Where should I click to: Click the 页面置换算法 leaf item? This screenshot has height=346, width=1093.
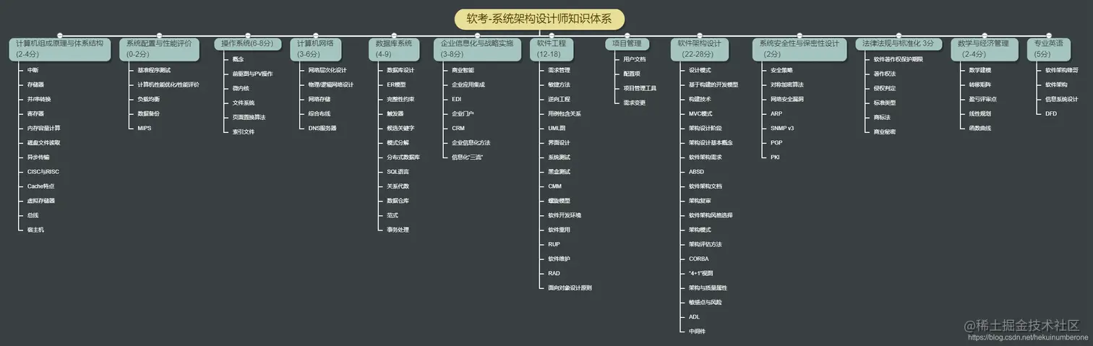click(x=249, y=117)
